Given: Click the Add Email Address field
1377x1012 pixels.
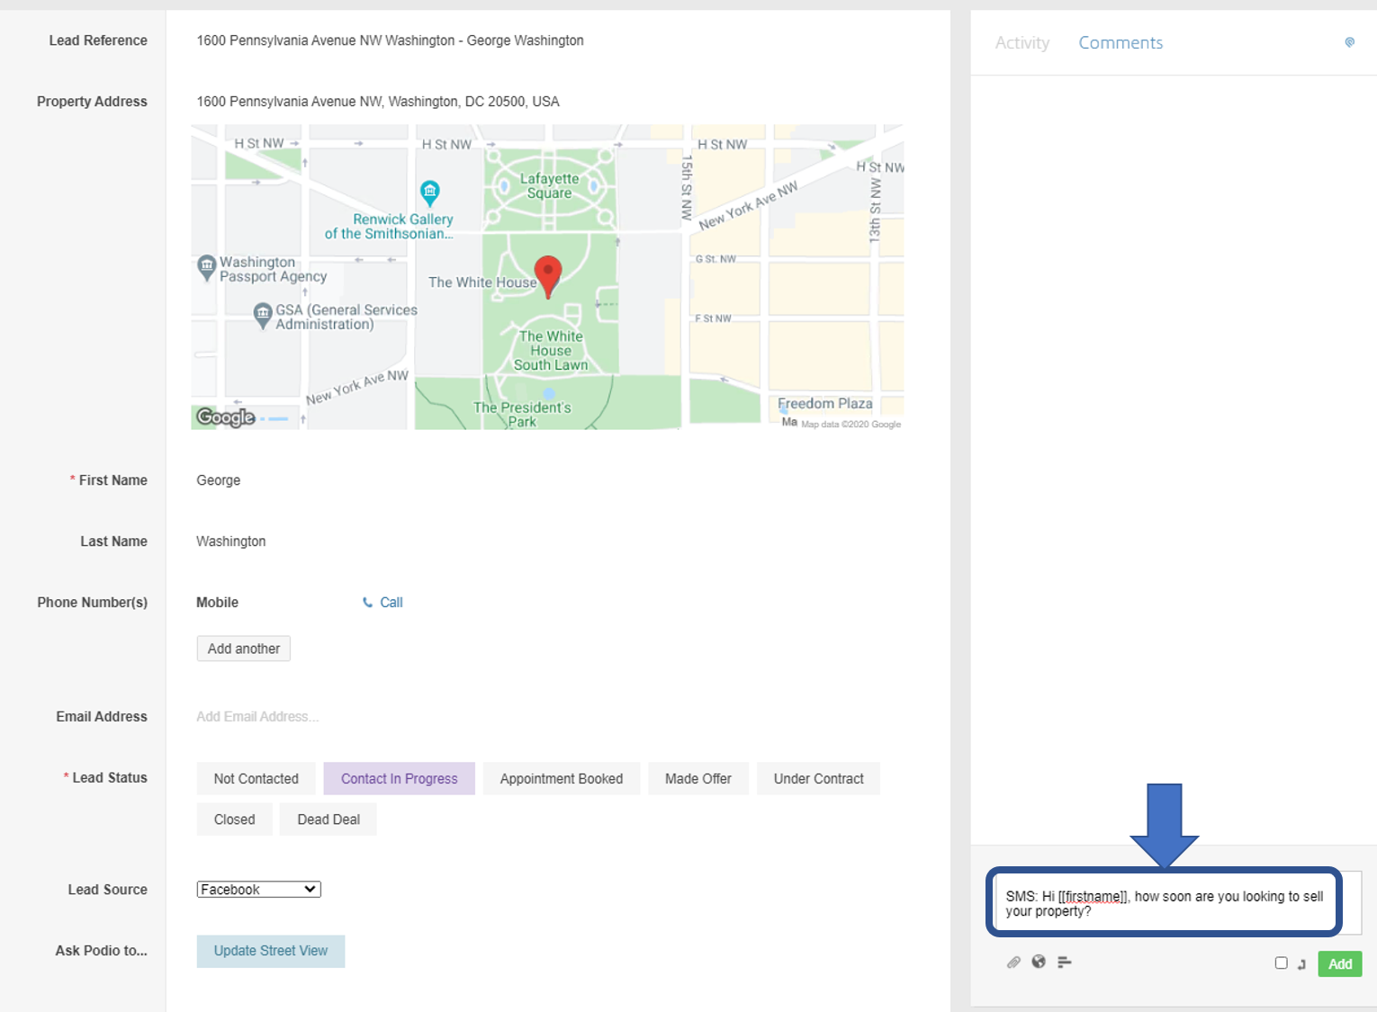Looking at the screenshot, I should (257, 717).
